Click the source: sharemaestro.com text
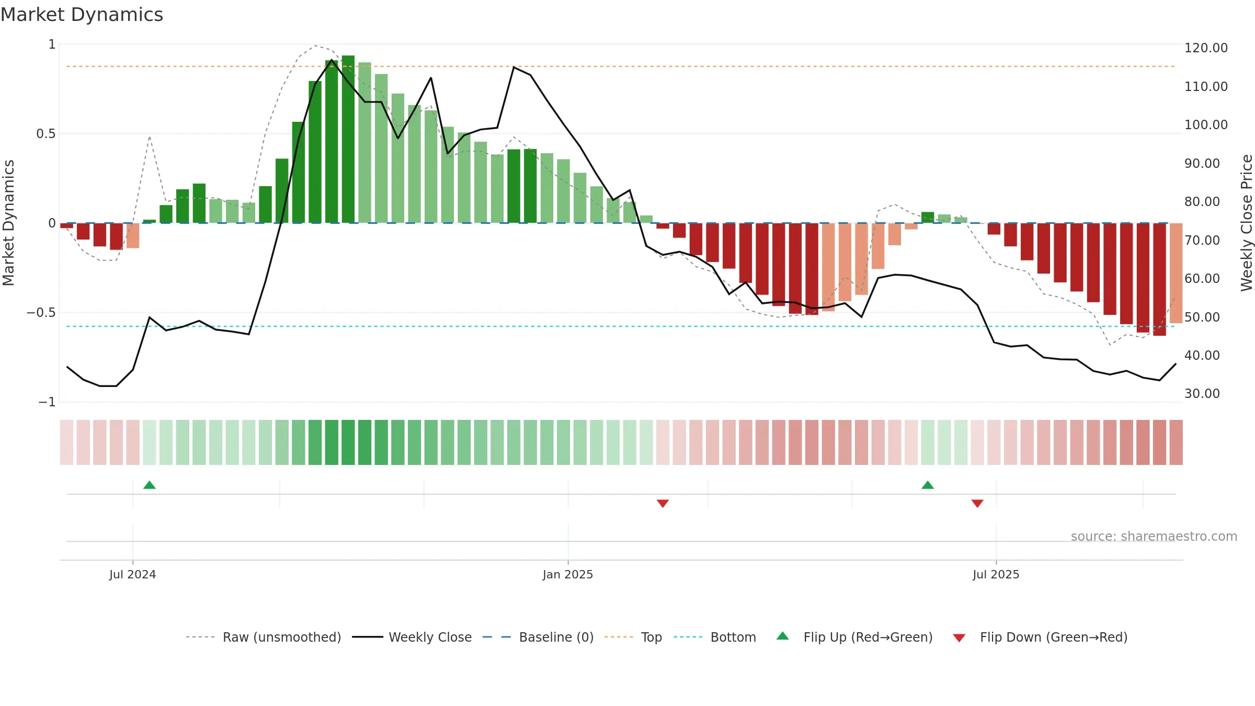Screen dimensions: 1255x706 [1154, 536]
